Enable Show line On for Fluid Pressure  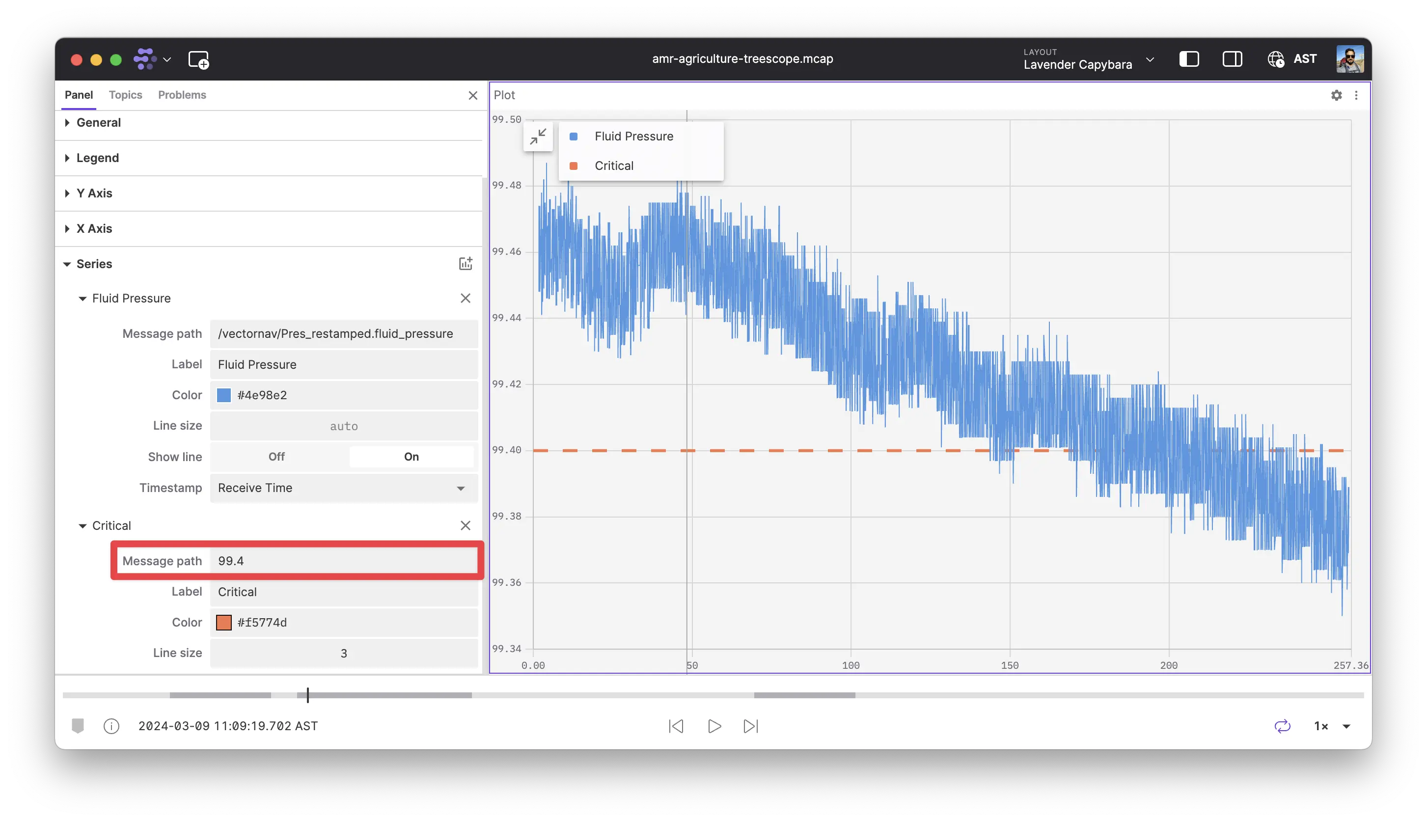(x=412, y=456)
